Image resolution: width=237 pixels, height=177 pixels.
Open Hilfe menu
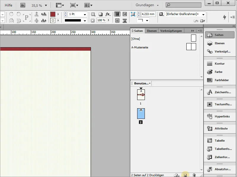click(x=9, y=5)
